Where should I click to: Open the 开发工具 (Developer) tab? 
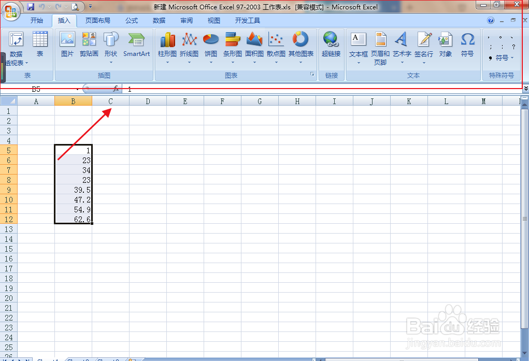247,21
